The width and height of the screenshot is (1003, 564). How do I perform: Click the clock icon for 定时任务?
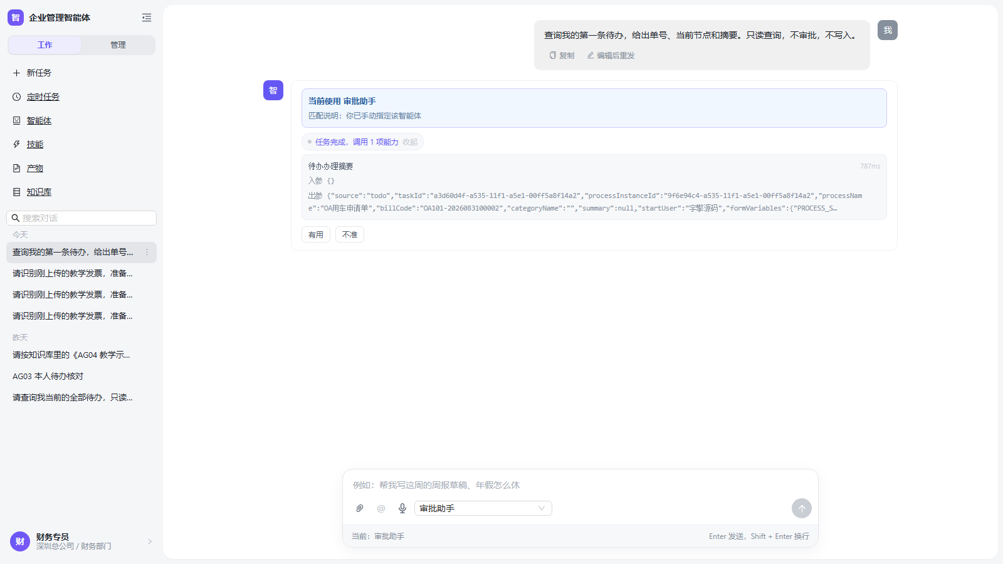17,97
